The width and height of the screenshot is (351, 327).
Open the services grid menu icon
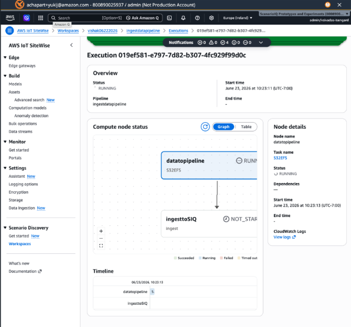(40, 18)
